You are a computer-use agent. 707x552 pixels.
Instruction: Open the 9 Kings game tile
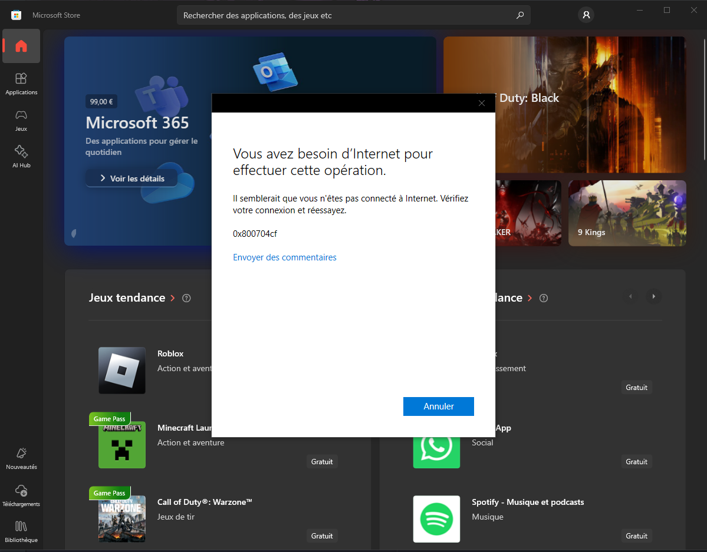click(x=627, y=213)
